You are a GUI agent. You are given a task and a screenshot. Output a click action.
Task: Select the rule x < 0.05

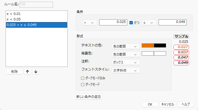37,19
